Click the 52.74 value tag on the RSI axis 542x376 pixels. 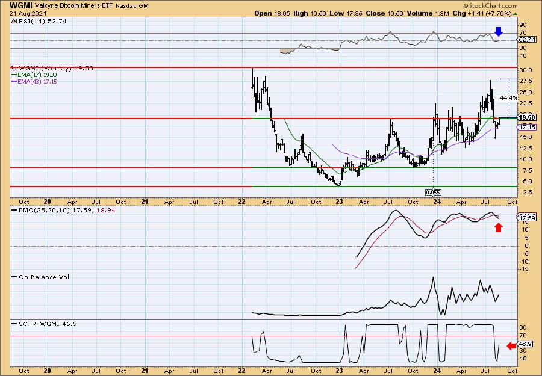tap(527, 40)
